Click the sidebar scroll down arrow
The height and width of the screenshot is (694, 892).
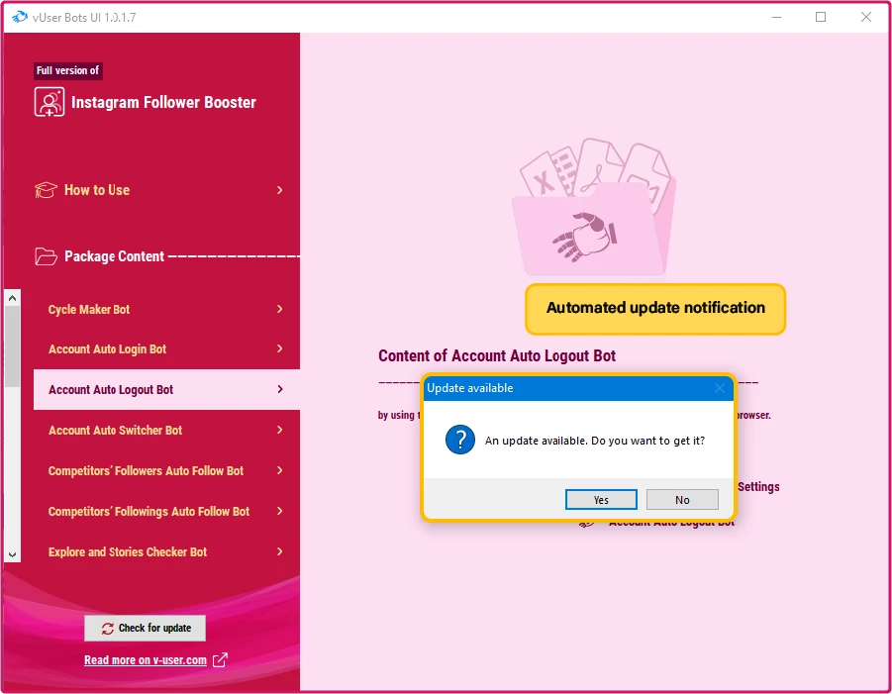(x=13, y=554)
